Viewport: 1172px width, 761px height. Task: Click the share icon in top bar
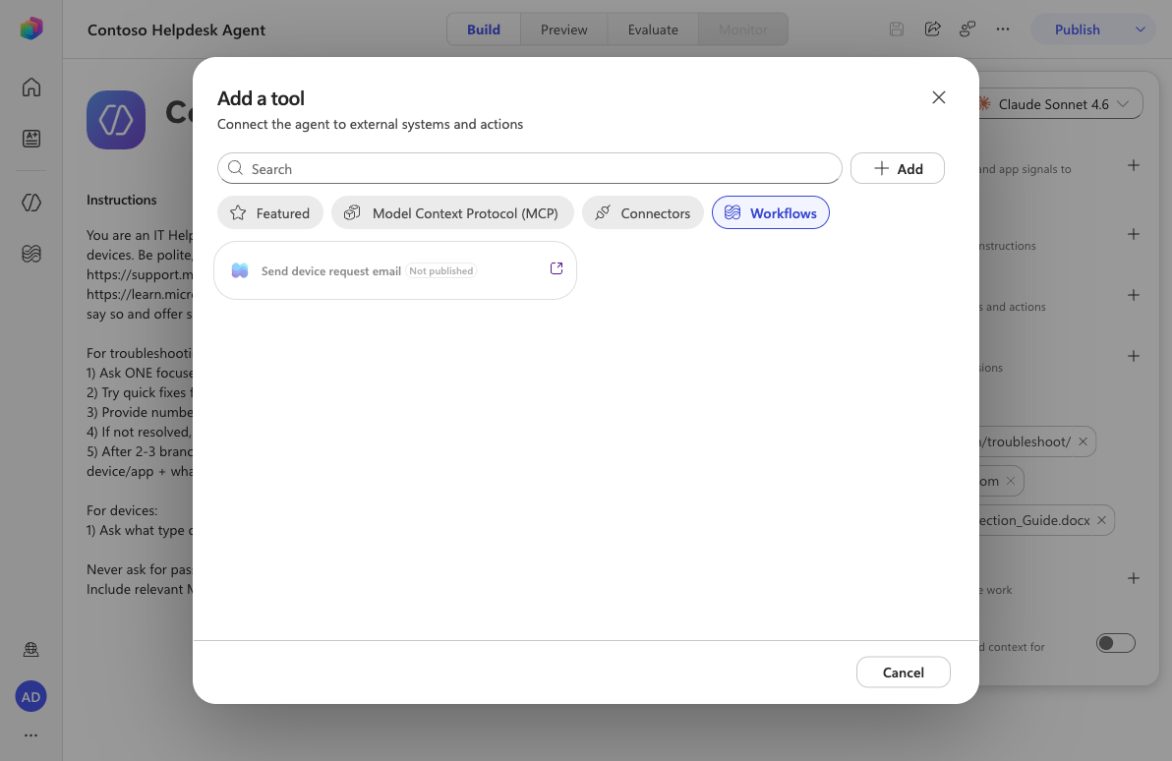click(932, 29)
